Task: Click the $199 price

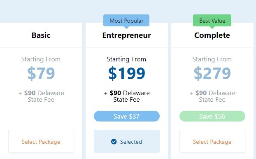Action: 127,73
